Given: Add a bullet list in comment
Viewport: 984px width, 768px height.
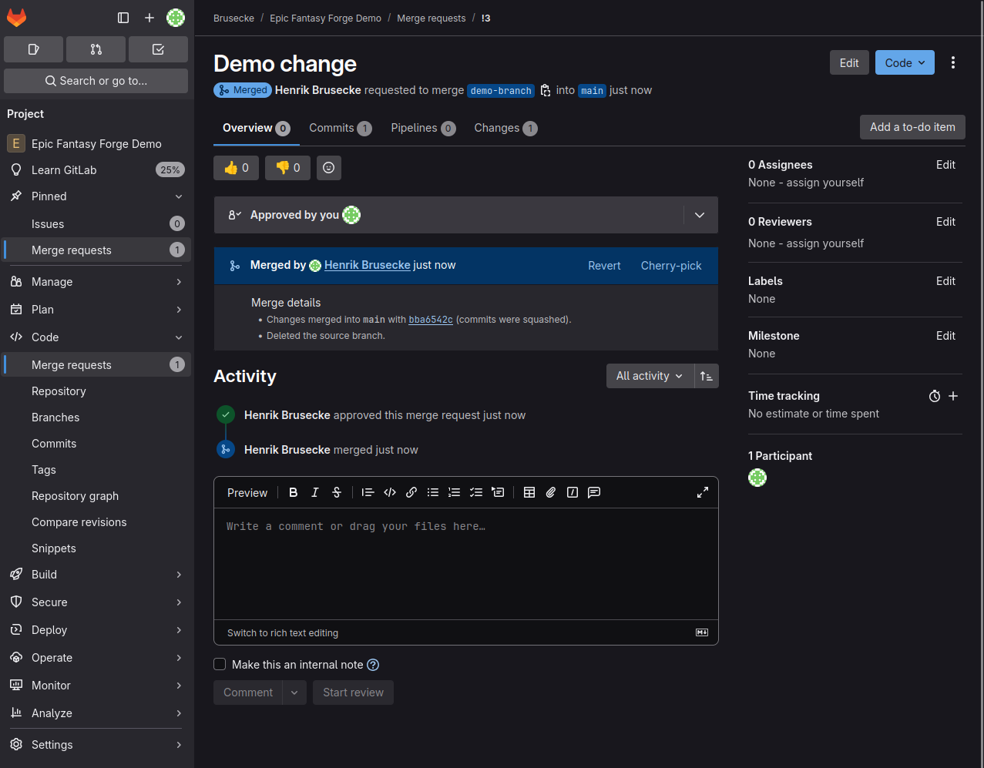Looking at the screenshot, I should (433, 492).
